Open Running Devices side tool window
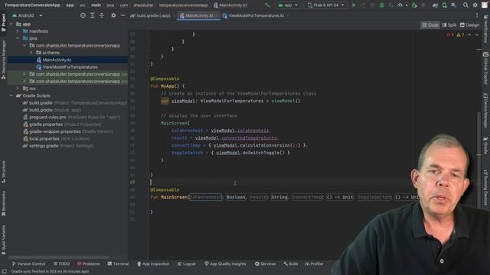 [x=485, y=187]
